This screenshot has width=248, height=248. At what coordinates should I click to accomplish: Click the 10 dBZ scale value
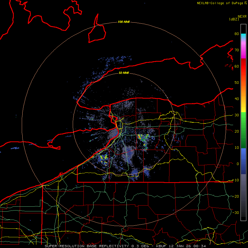coord(237,148)
